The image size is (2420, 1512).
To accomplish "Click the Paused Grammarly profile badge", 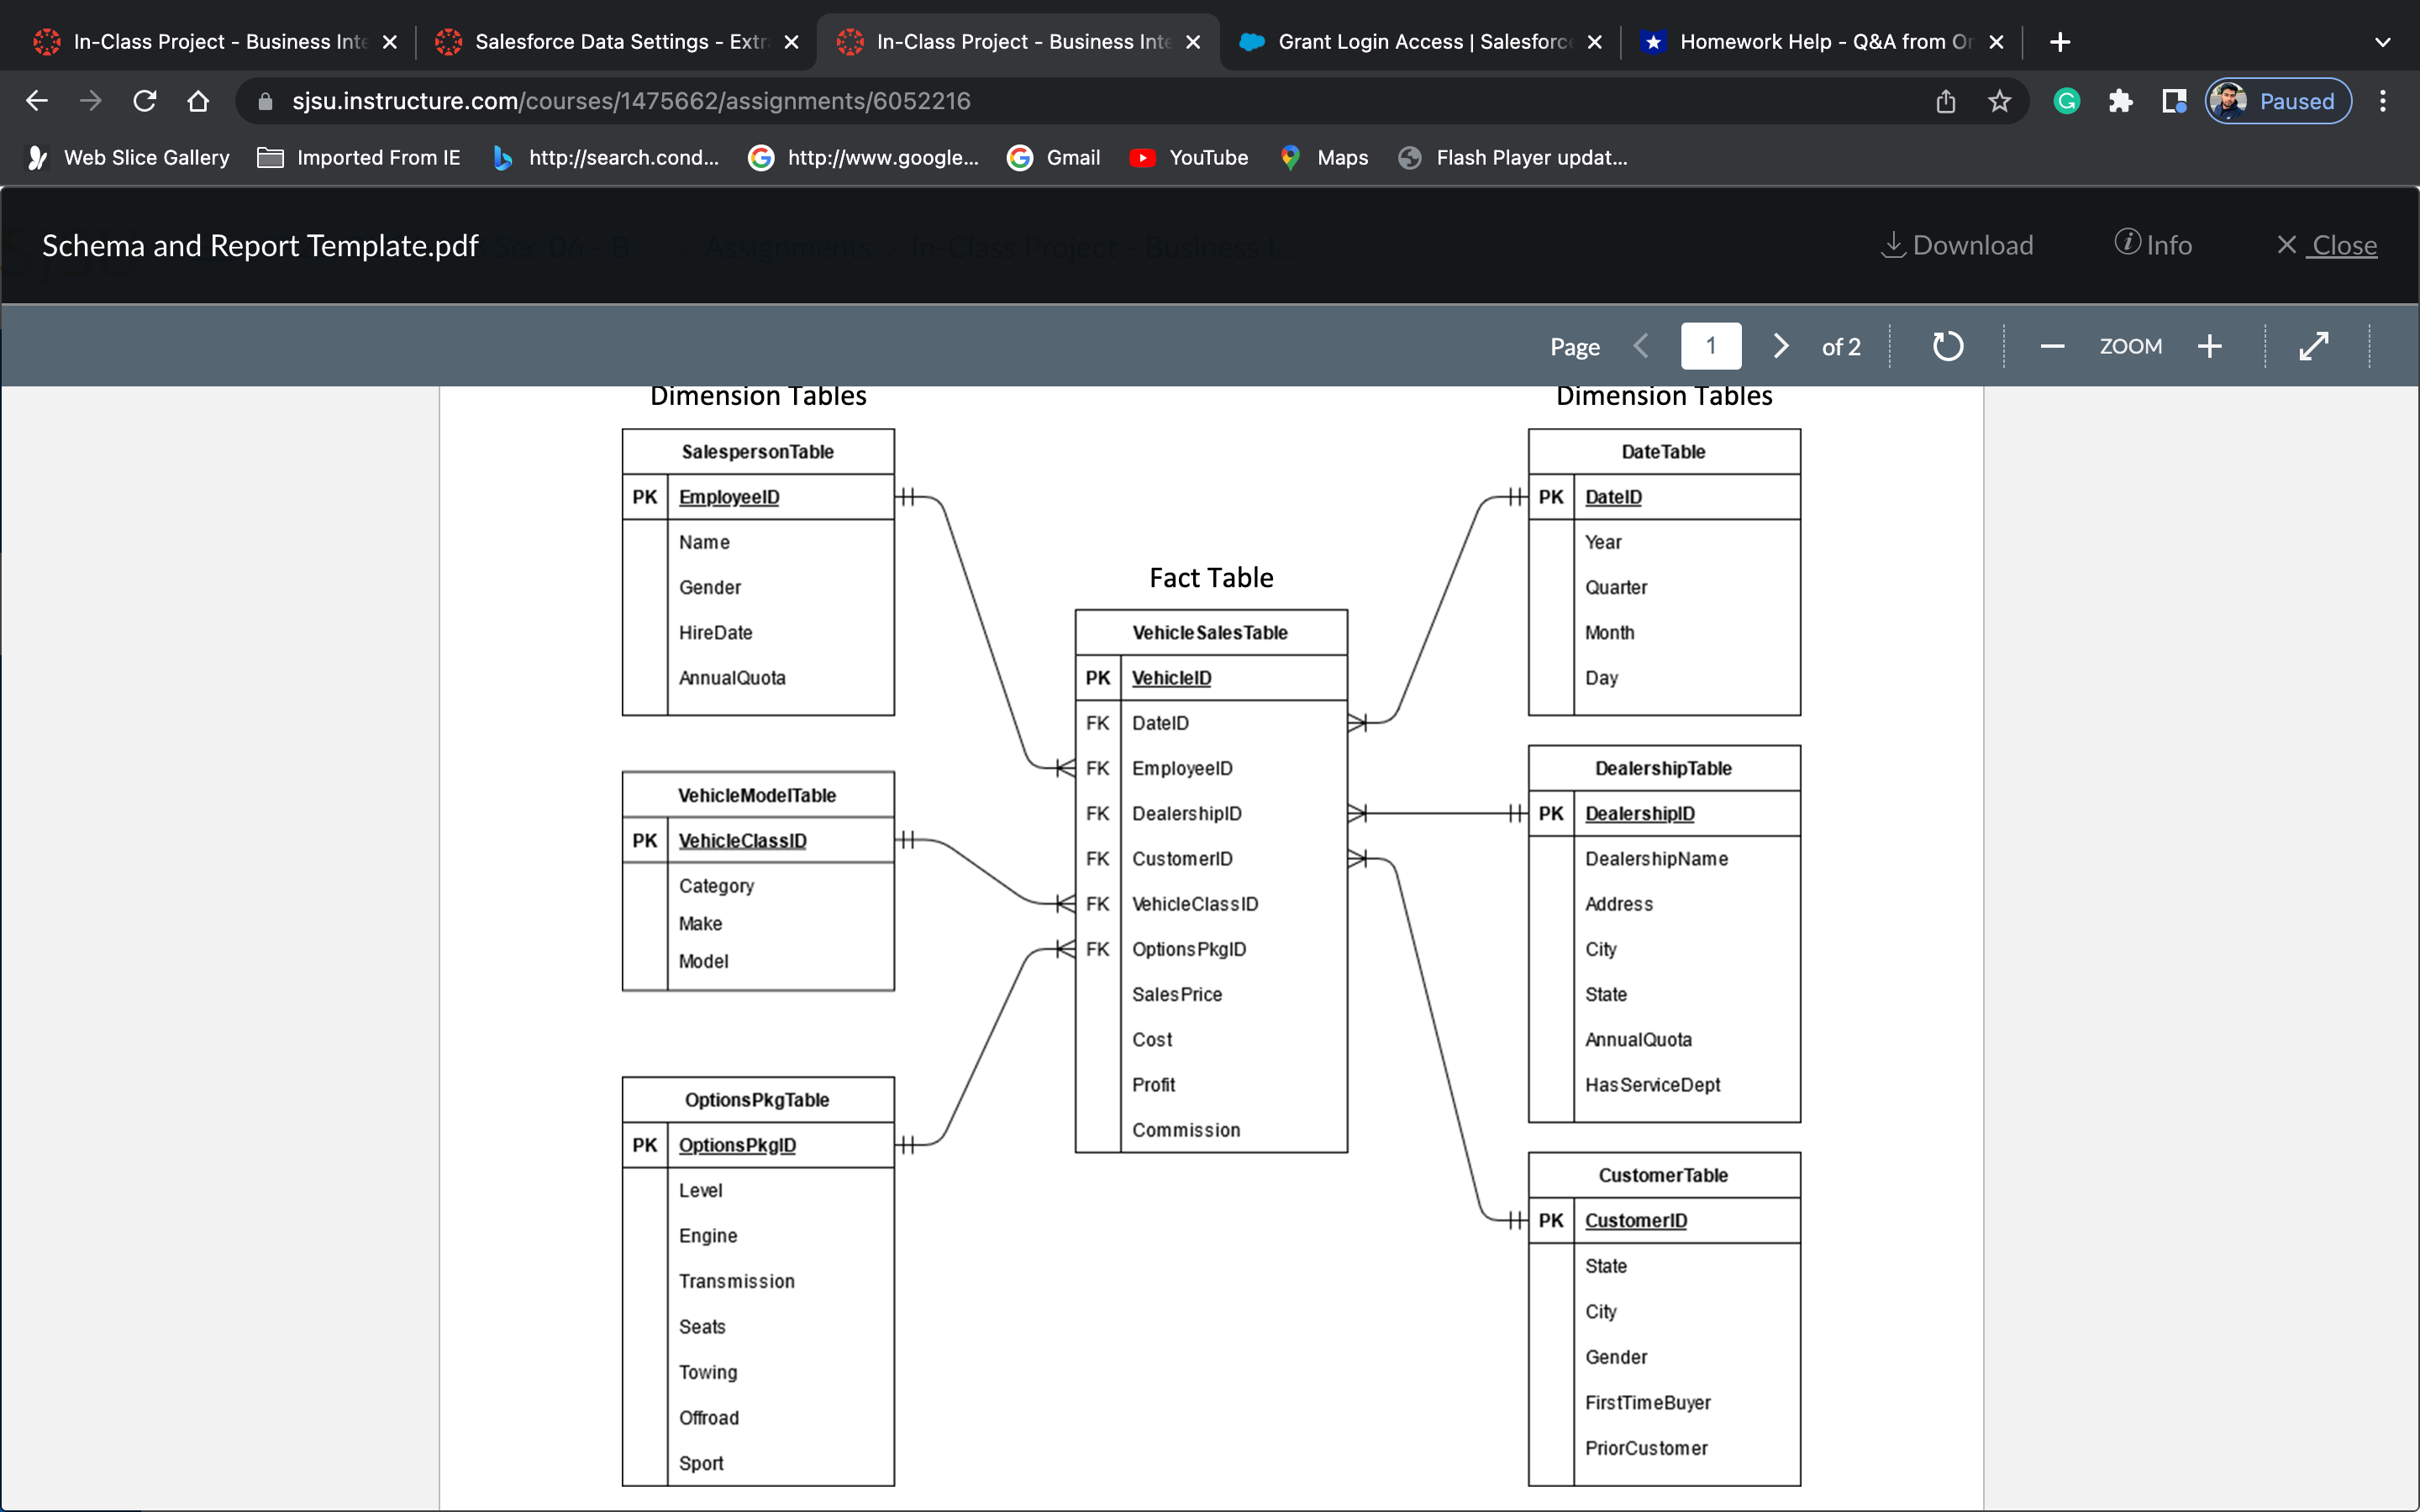I will (x=2277, y=101).
